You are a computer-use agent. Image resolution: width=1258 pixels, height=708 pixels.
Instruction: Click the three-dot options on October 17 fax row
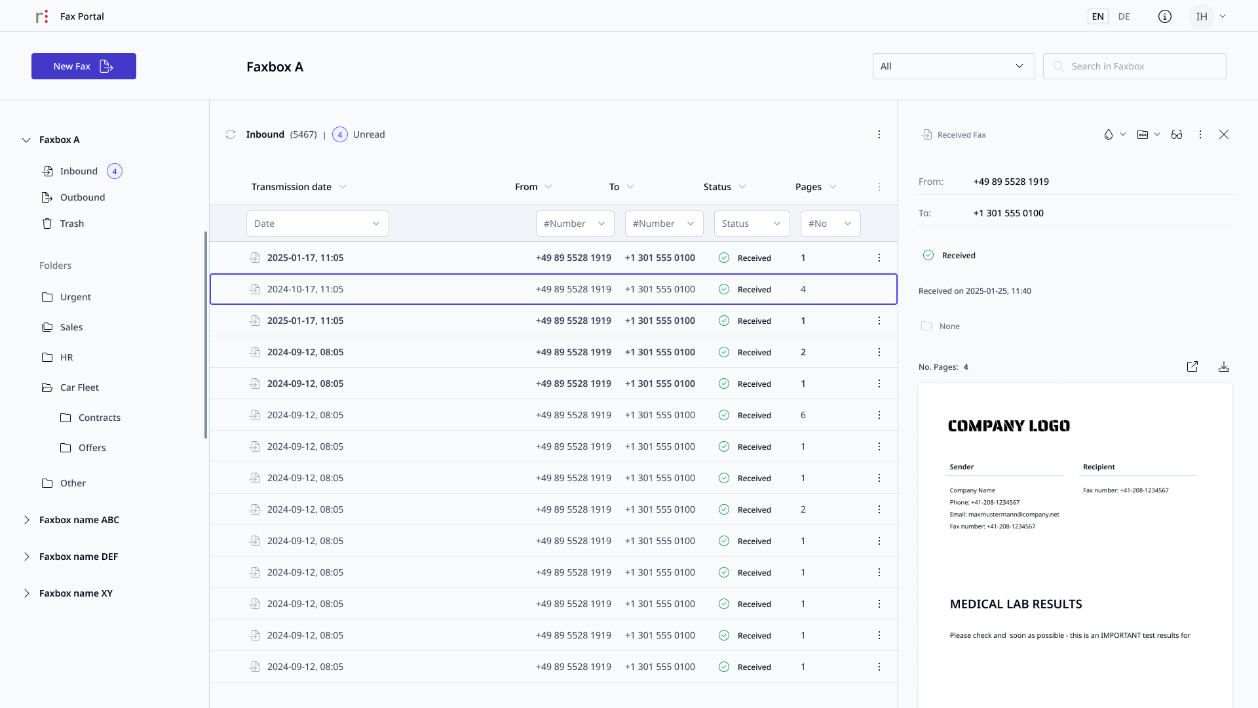click(x=879, y=288)
